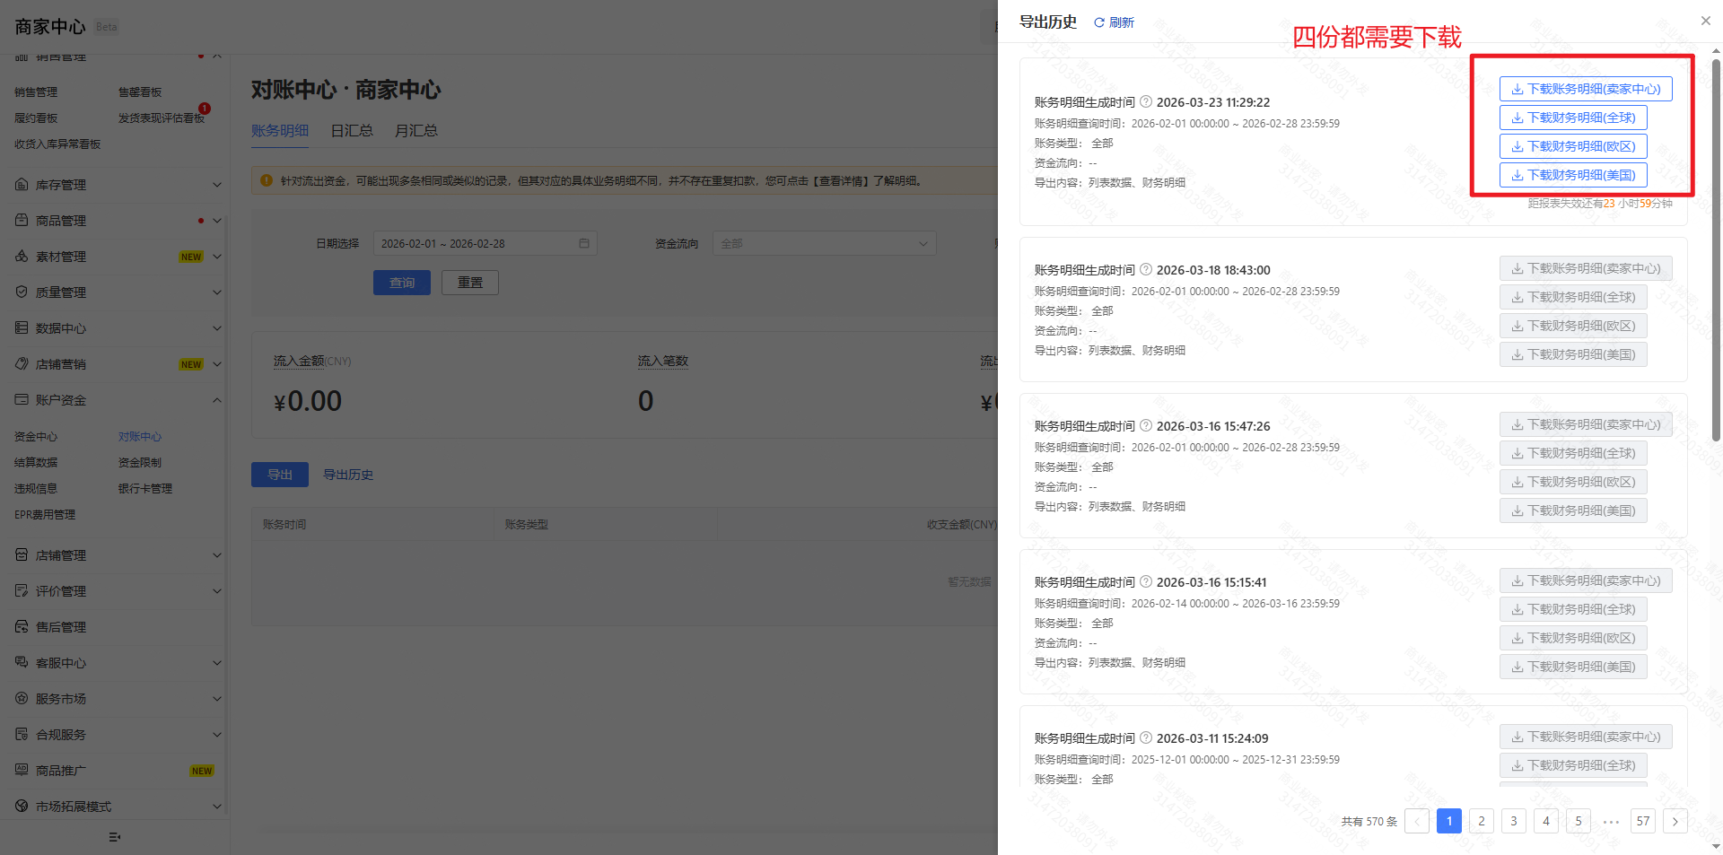Viewport: 1723px width, 855px height.
Task: Go to page 3 in pagination
Action: pyautogui.click(x=1513, y=821)
